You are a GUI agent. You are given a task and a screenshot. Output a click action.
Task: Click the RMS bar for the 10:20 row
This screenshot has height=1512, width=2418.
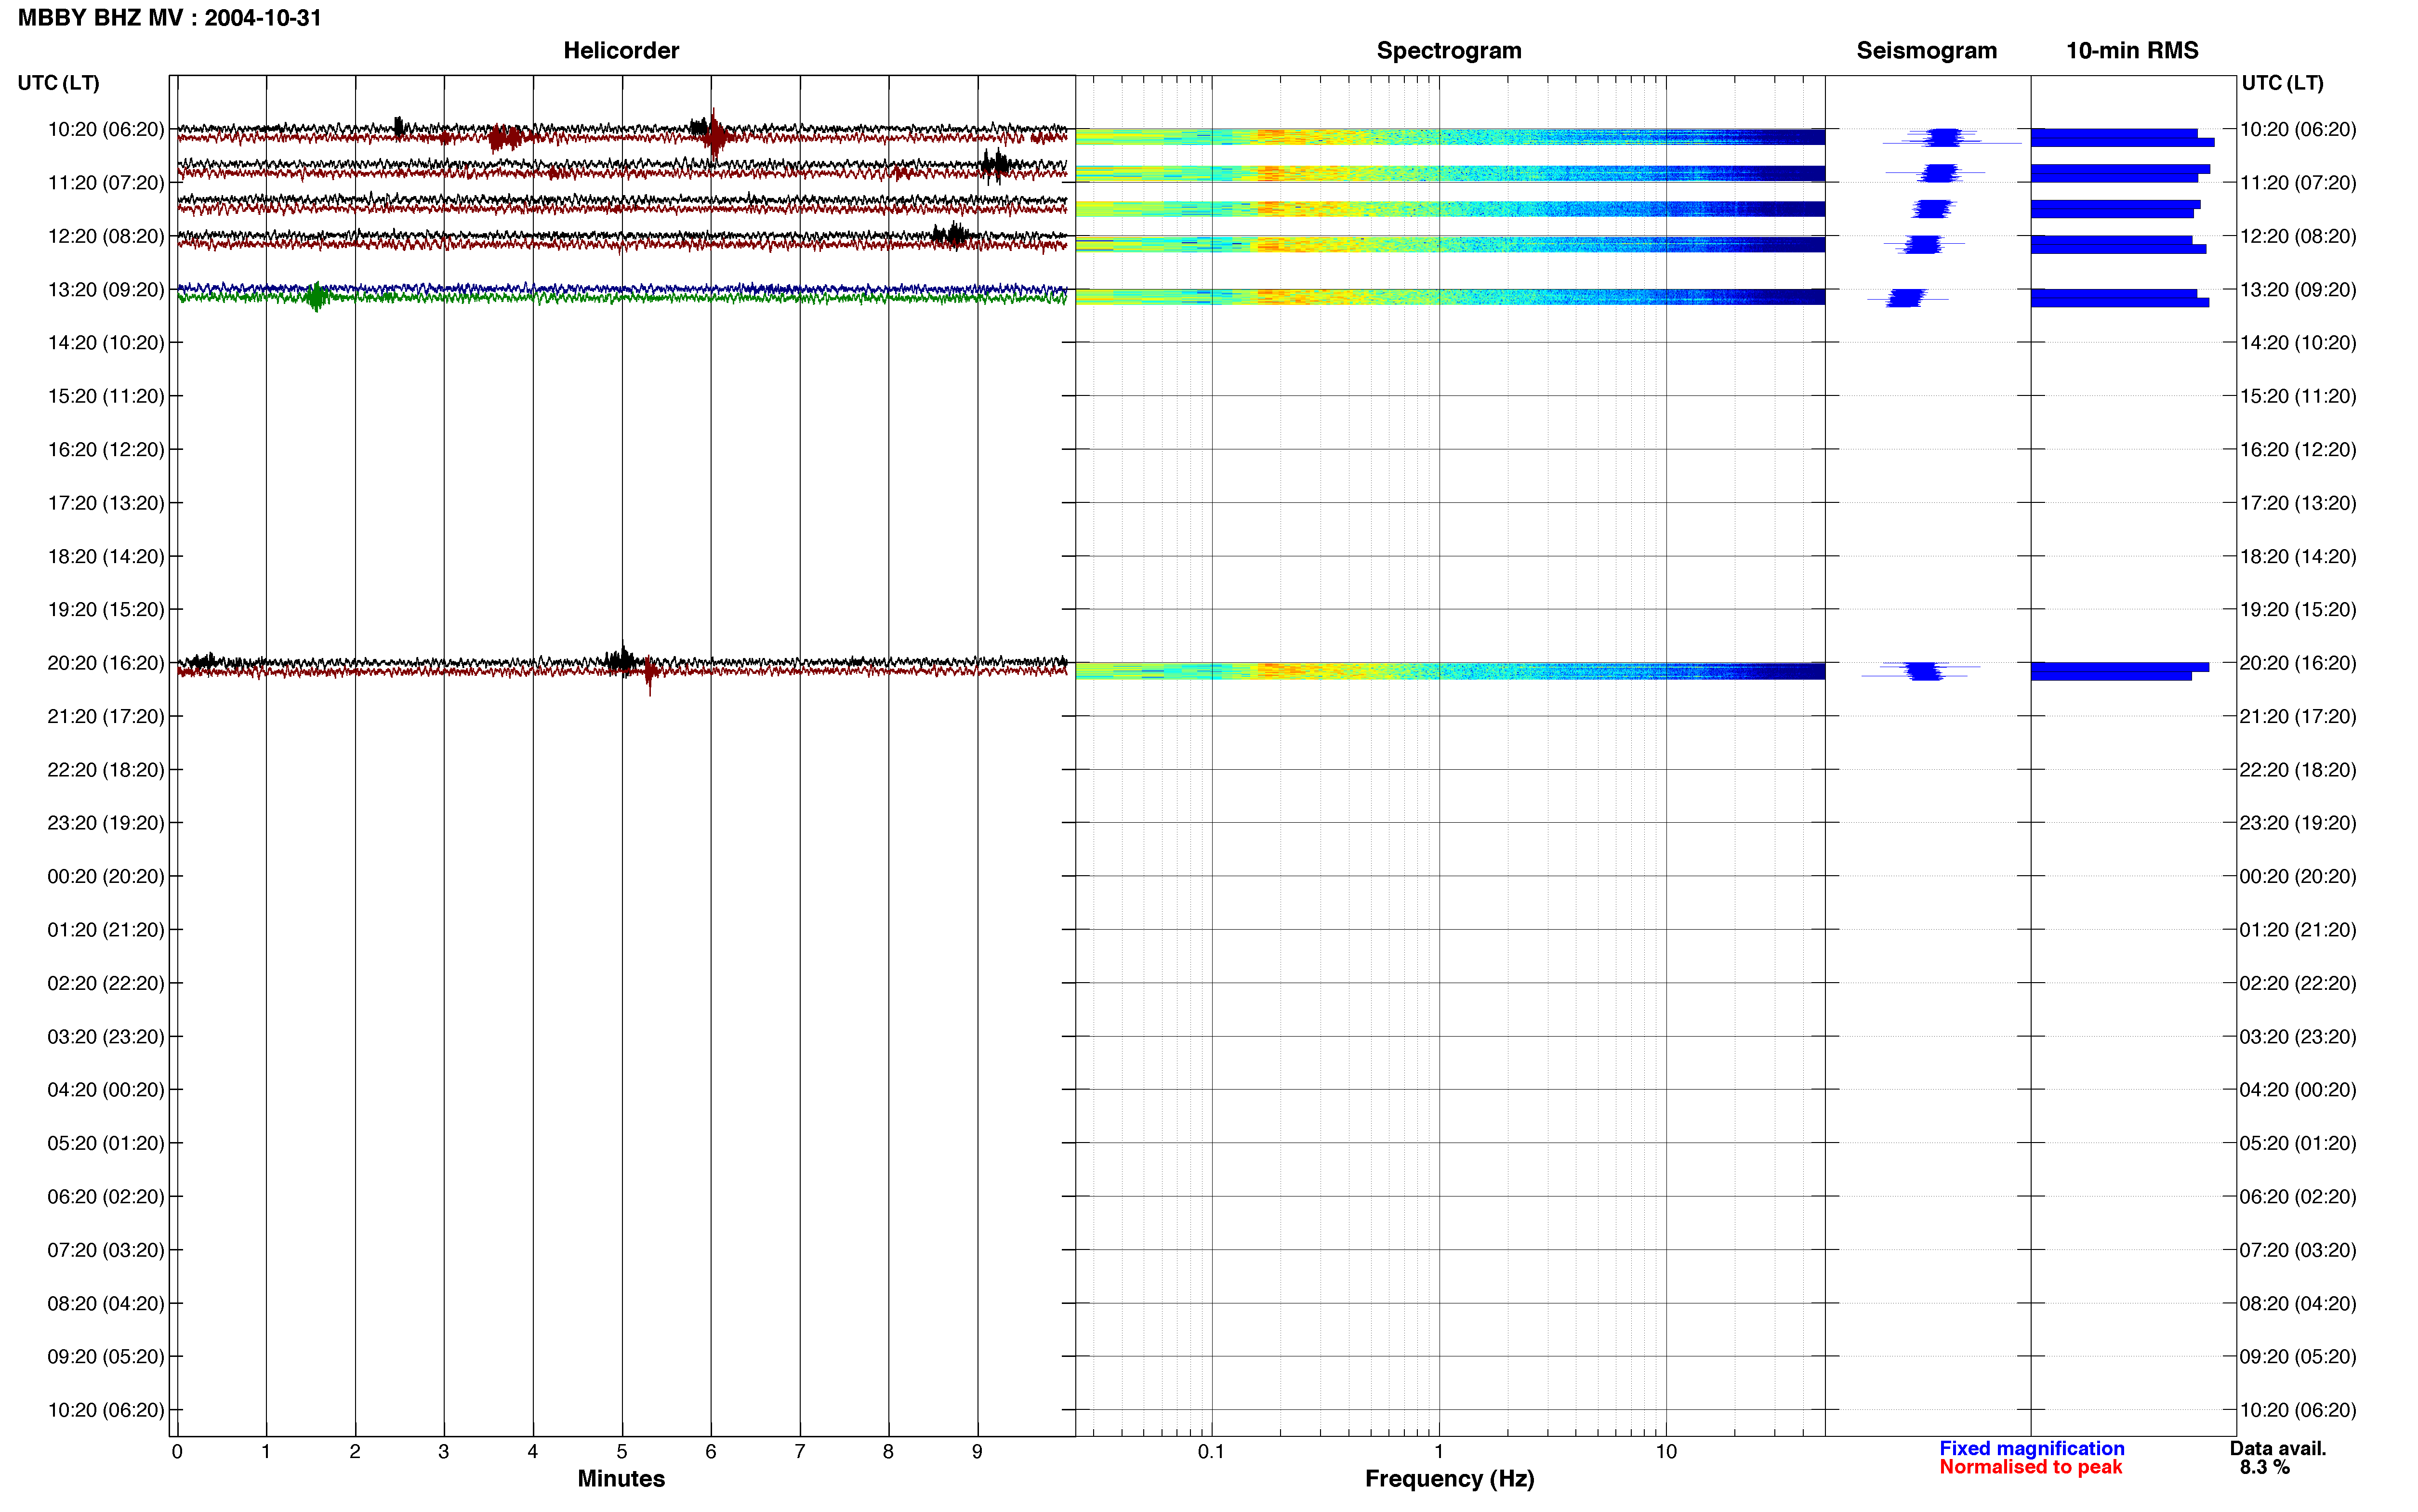2122,137
